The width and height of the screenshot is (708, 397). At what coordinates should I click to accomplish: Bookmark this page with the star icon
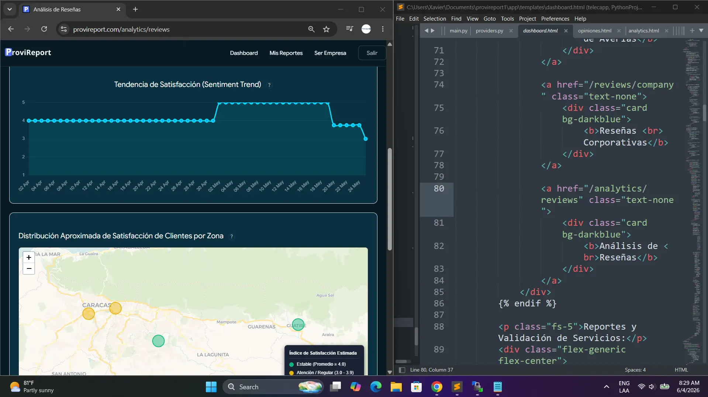326,29
